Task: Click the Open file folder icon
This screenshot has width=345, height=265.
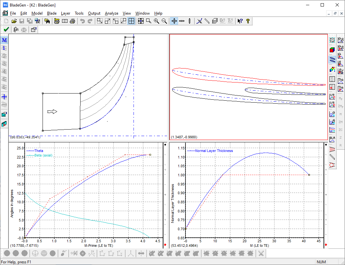Action: [x=14, y=21]
